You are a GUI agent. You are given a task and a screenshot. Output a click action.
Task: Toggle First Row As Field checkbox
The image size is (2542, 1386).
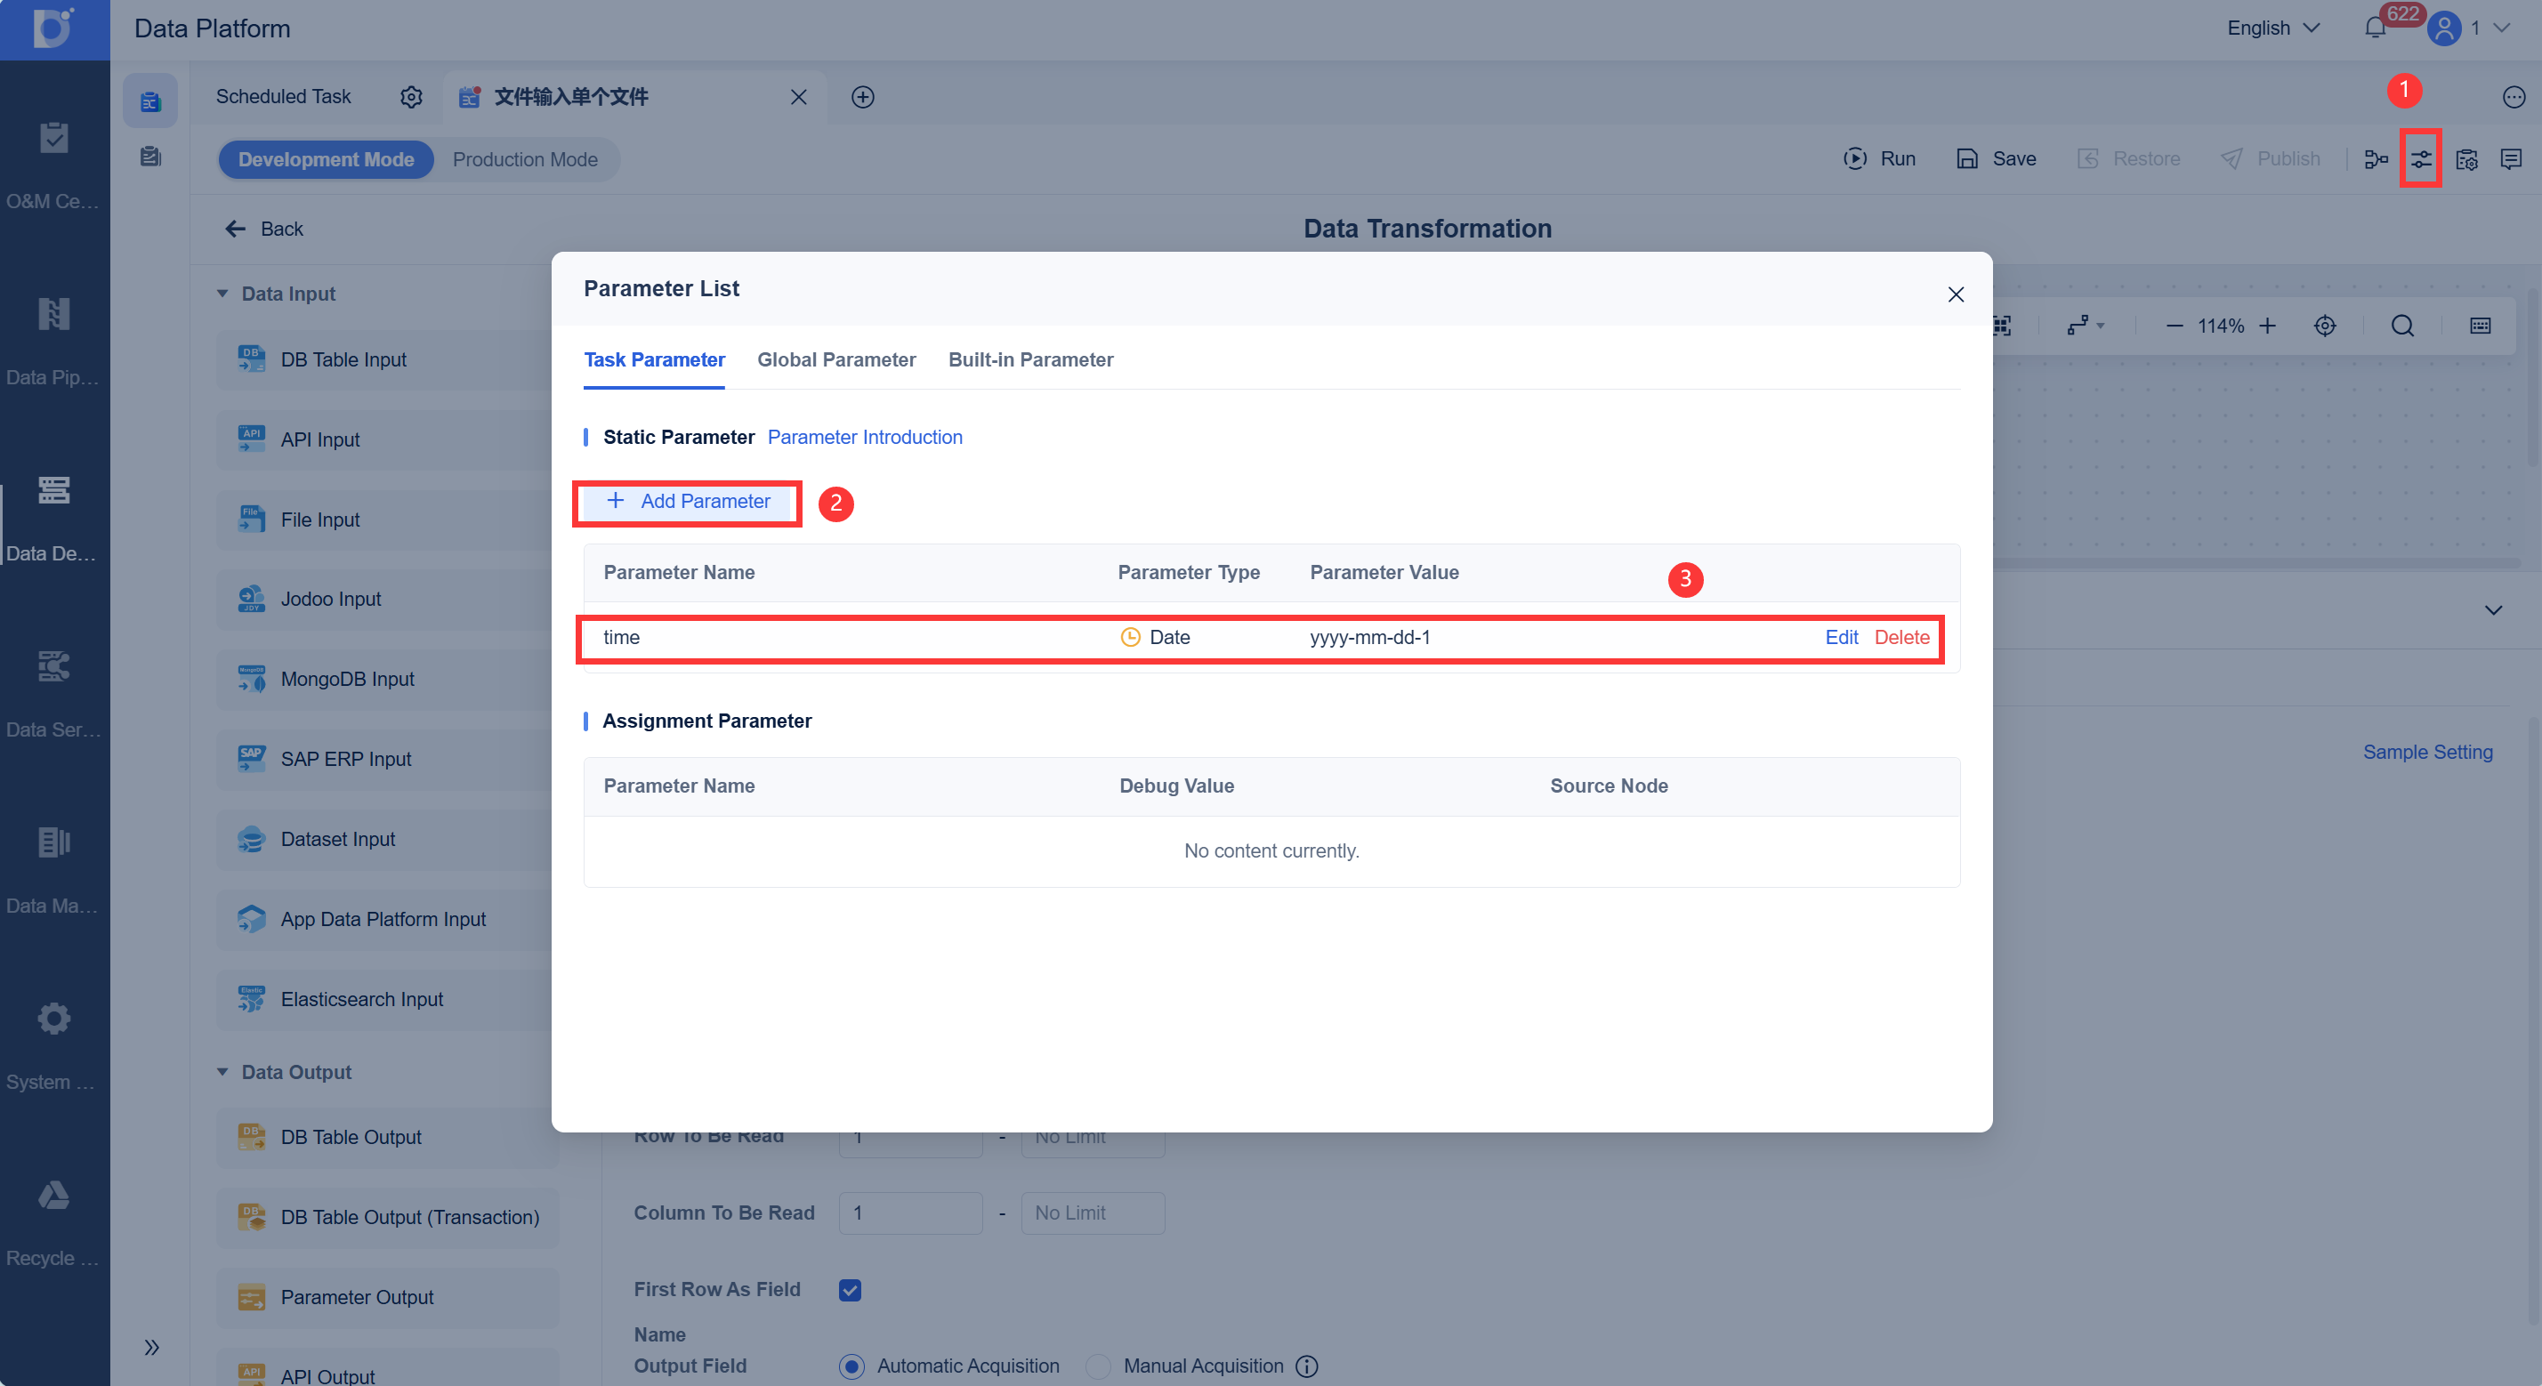tap(850, 1289)
